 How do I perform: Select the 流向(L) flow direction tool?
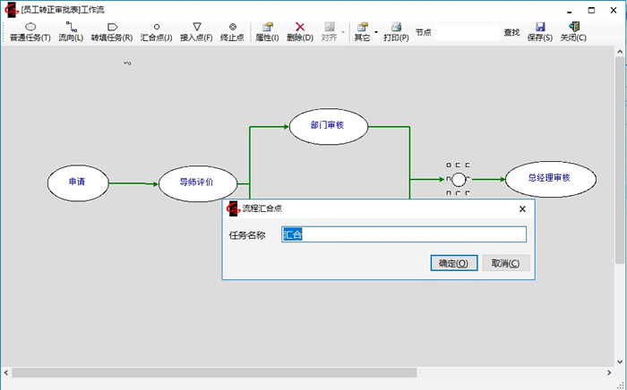coord(71,32)
